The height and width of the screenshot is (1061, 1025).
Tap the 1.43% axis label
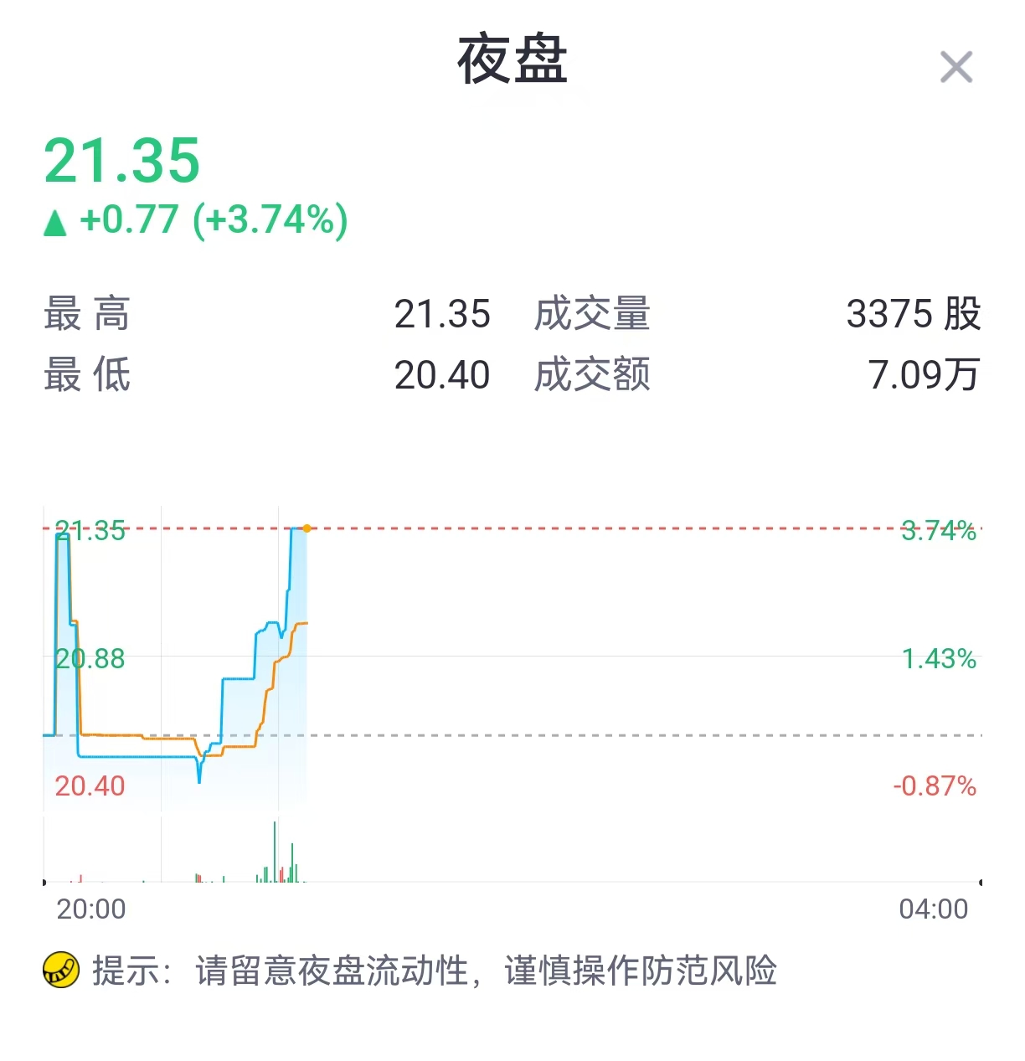tap(939, 659)
